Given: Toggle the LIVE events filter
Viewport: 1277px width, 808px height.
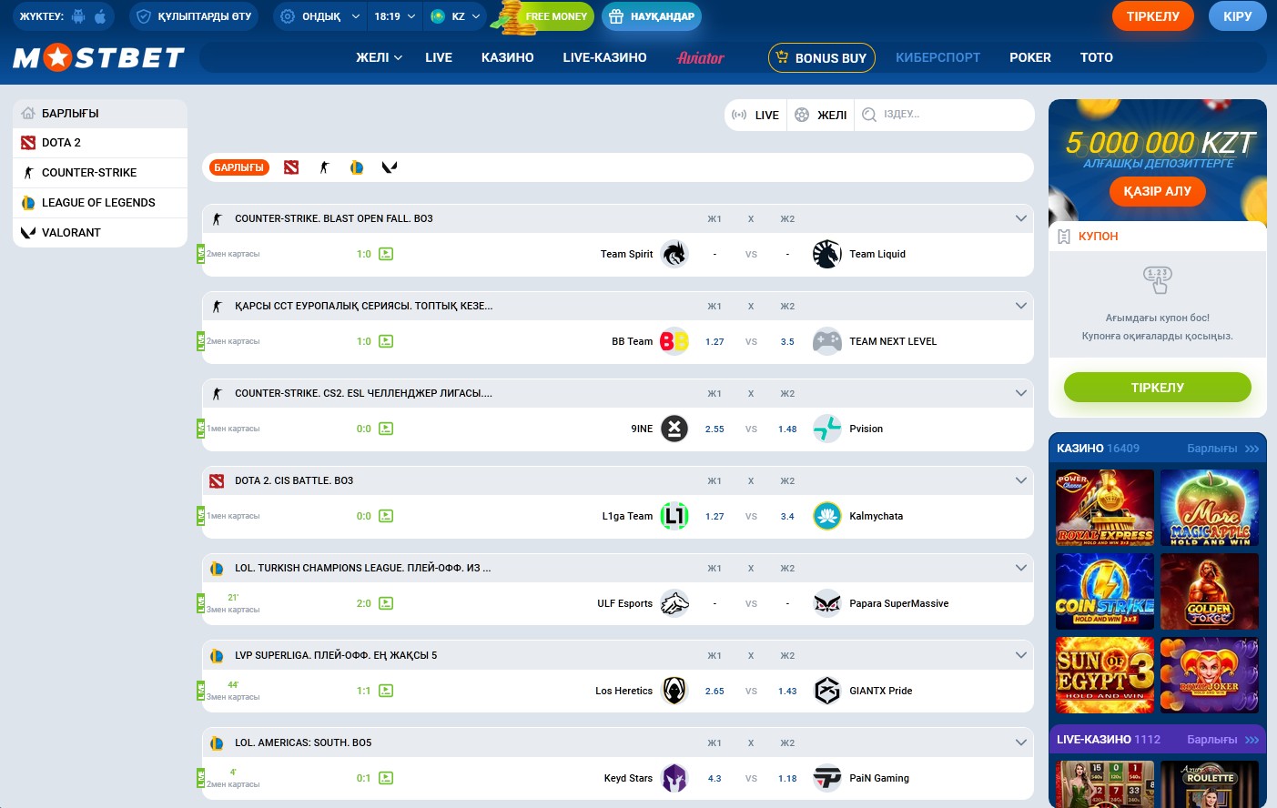Looking at the screenshot, I should pyautogui.click(x=756, y=115).
